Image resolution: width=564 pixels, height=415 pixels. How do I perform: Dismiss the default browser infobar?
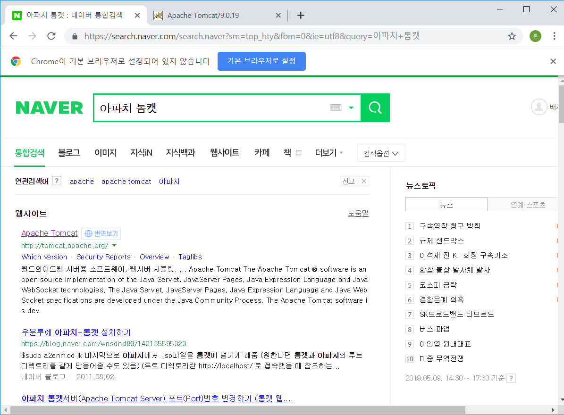coord(553,61)
